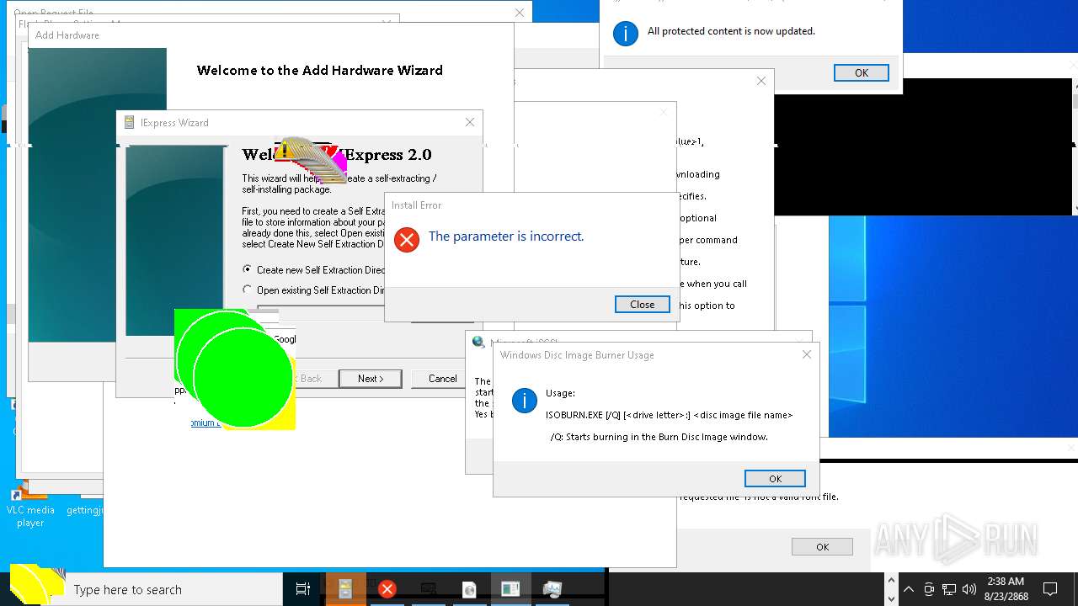The image size is (1078, 606).
Task: Click Cancel in the IExpress Wizard
Action: click(x=442, y=379)
